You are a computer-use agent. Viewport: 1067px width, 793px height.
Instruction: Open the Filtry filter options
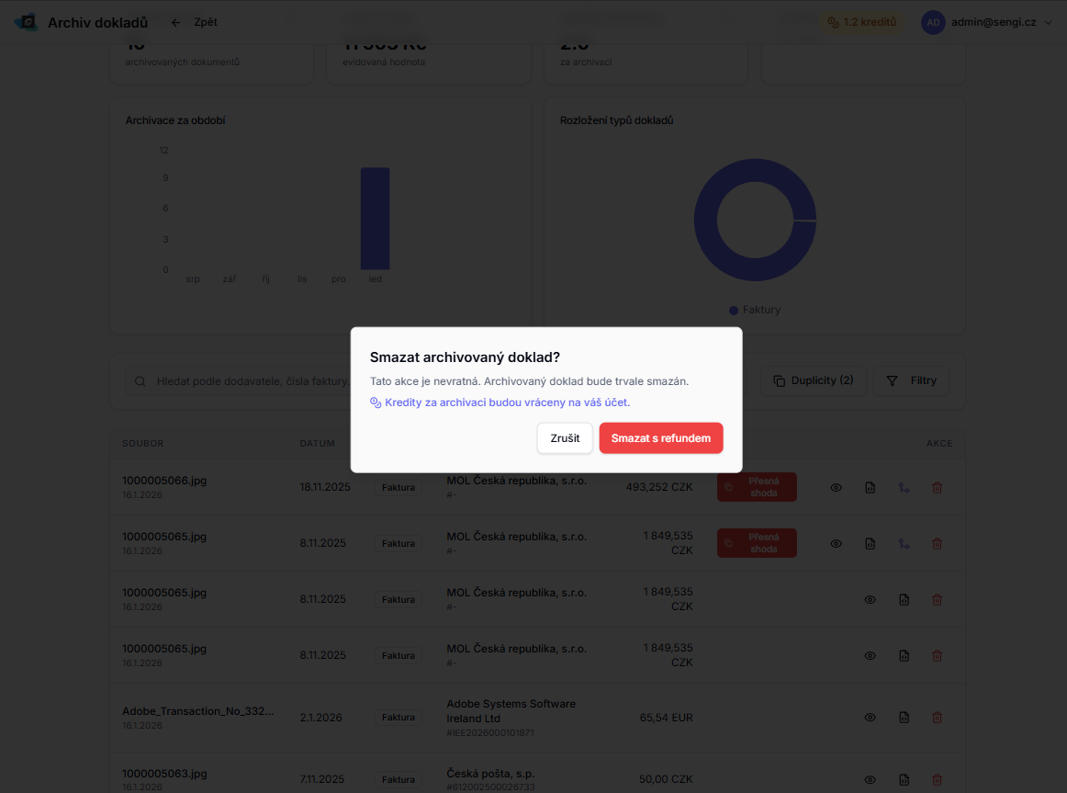click(x=912, y=380)
